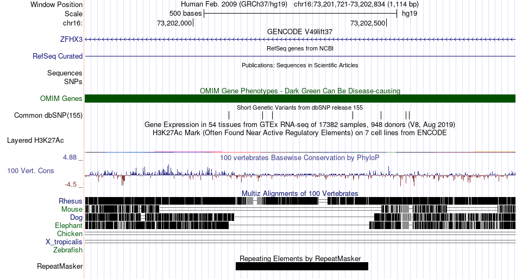Click the RepeatMasker track label

point(60,266)
